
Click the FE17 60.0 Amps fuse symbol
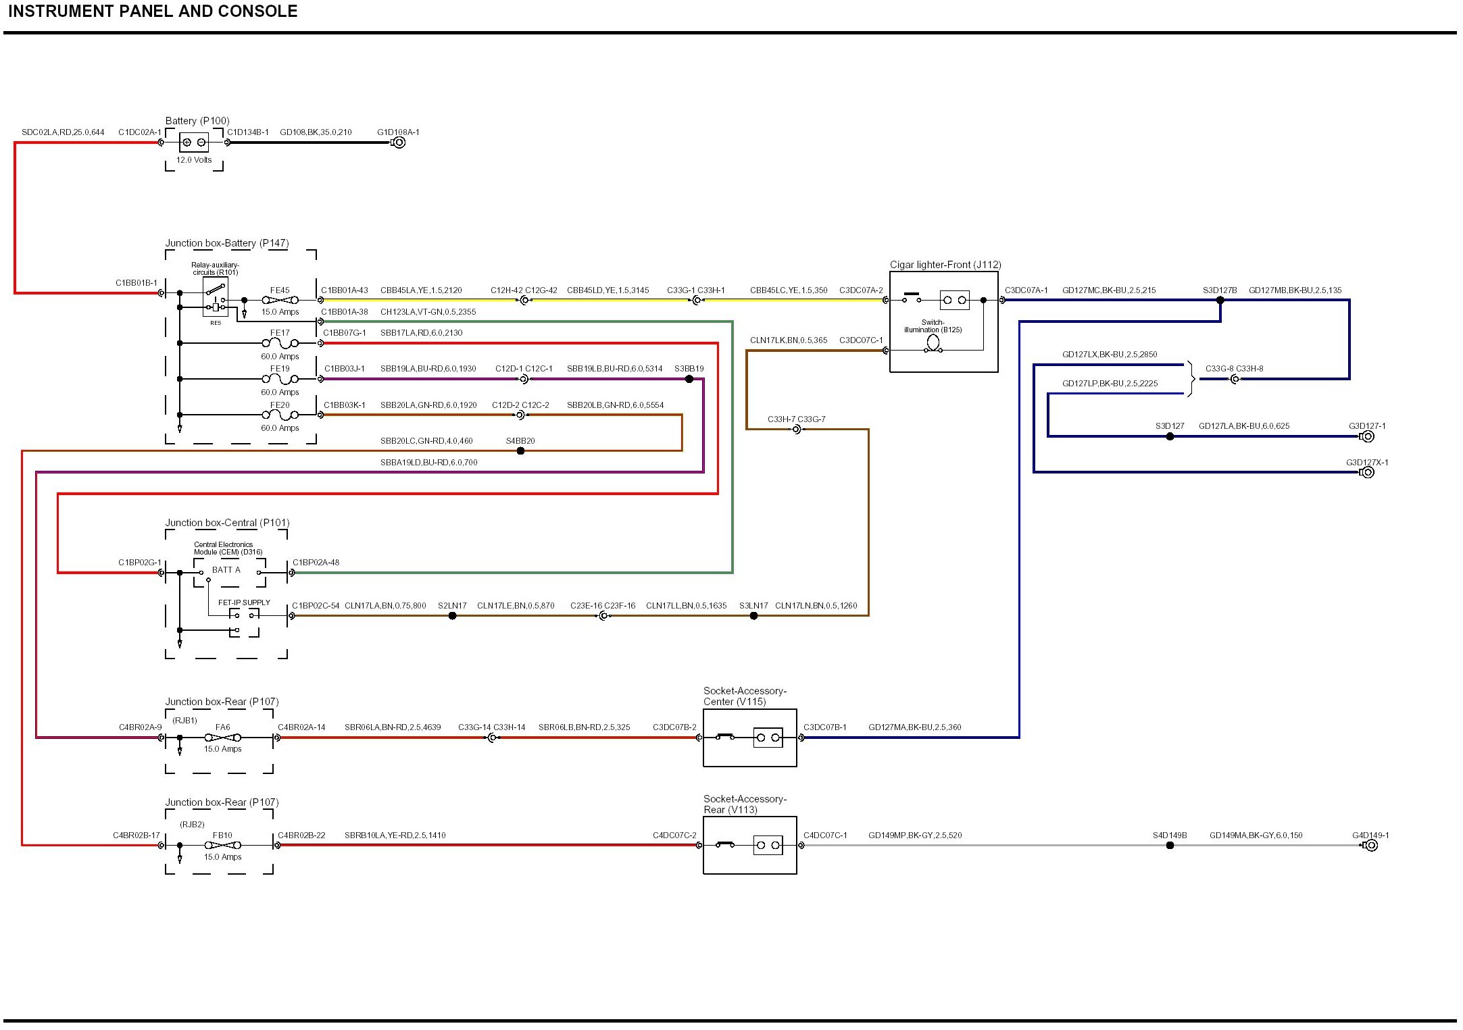pyautogui.click(x=280, y=343)
